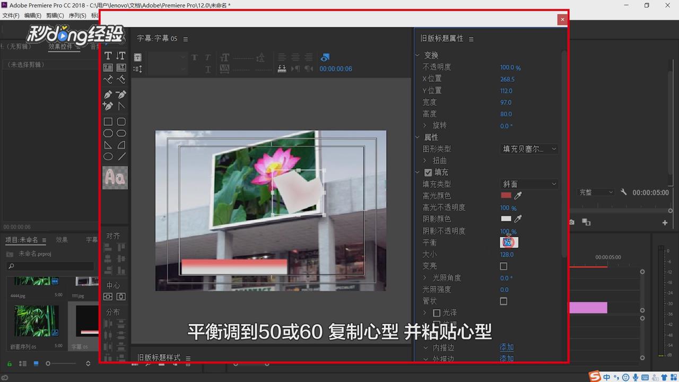This screenshot has width=679, height=382.
Task: Click the 高光颜色 red color swatch
Action: tap(506, 196)
